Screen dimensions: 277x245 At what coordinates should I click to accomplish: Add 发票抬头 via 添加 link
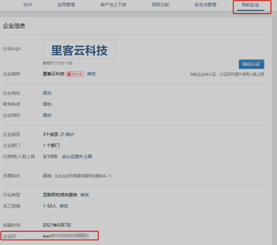[x=47, y=176]
